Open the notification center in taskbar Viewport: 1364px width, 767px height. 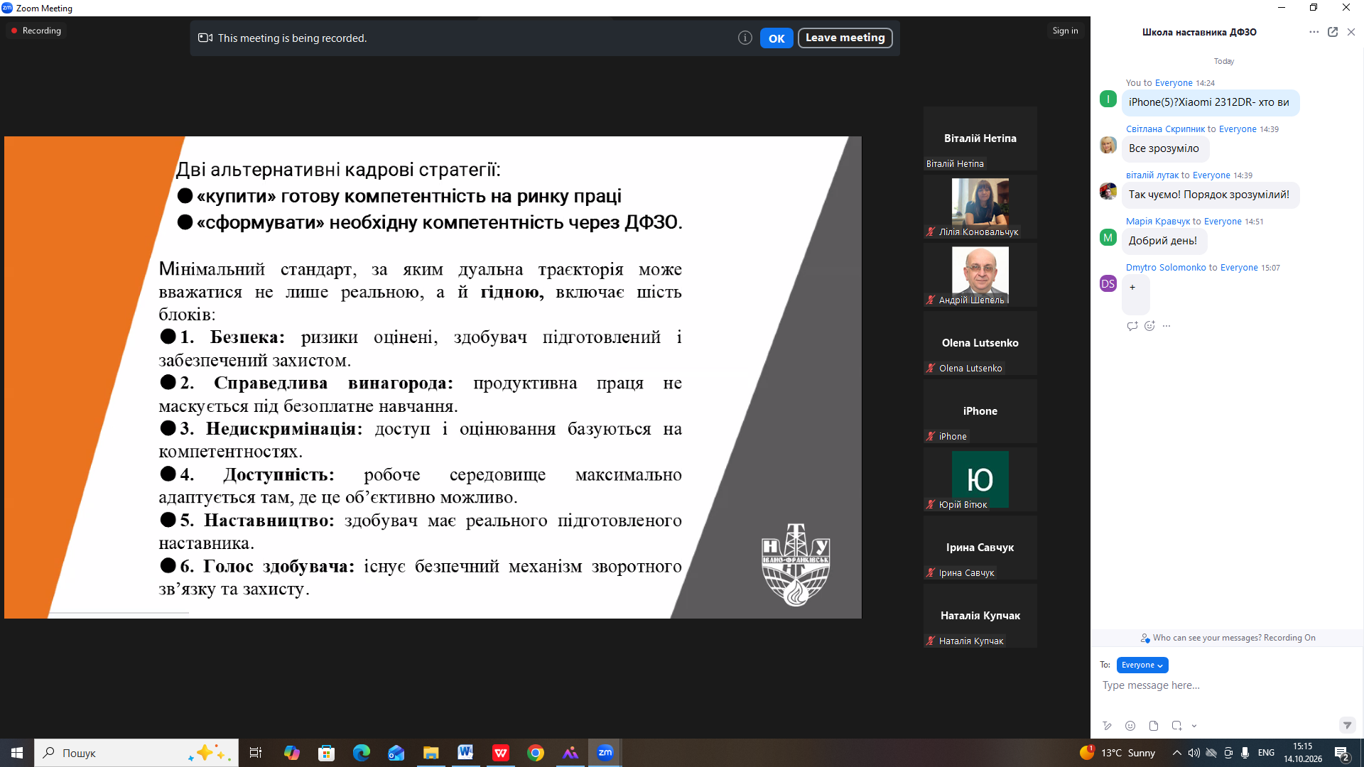(1342, 753)
